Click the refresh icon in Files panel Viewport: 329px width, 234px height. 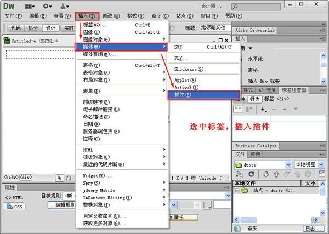point(252,175)
